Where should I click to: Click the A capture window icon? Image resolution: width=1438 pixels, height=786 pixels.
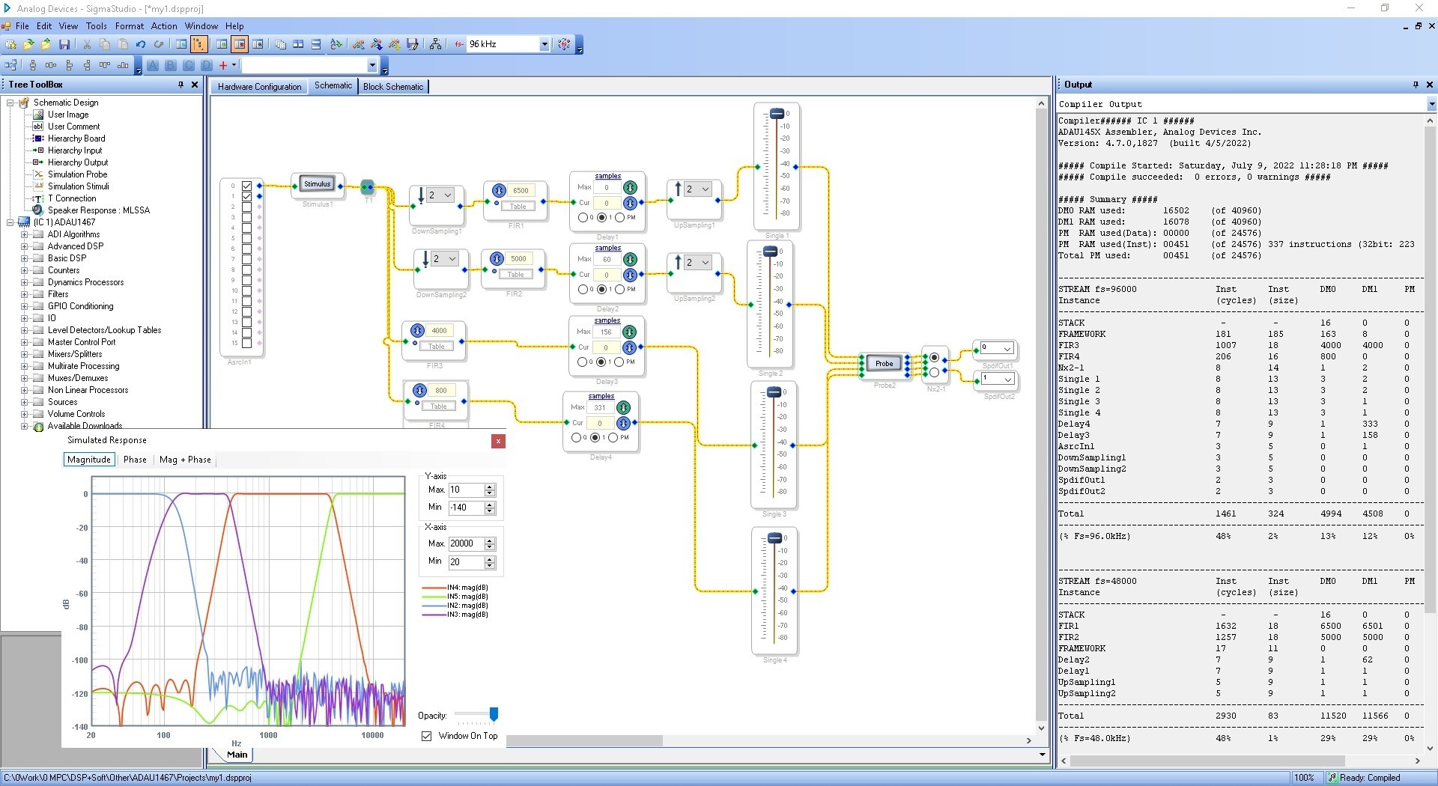pos(153,65)
